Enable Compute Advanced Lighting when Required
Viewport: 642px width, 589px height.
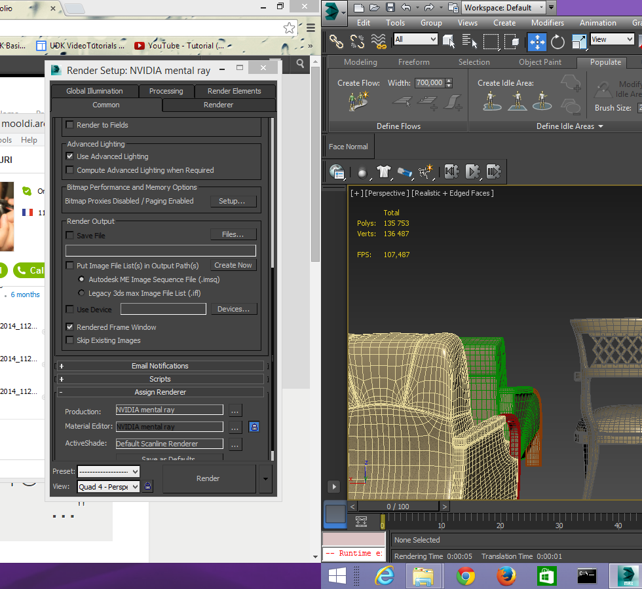click(x=70, y=170)
